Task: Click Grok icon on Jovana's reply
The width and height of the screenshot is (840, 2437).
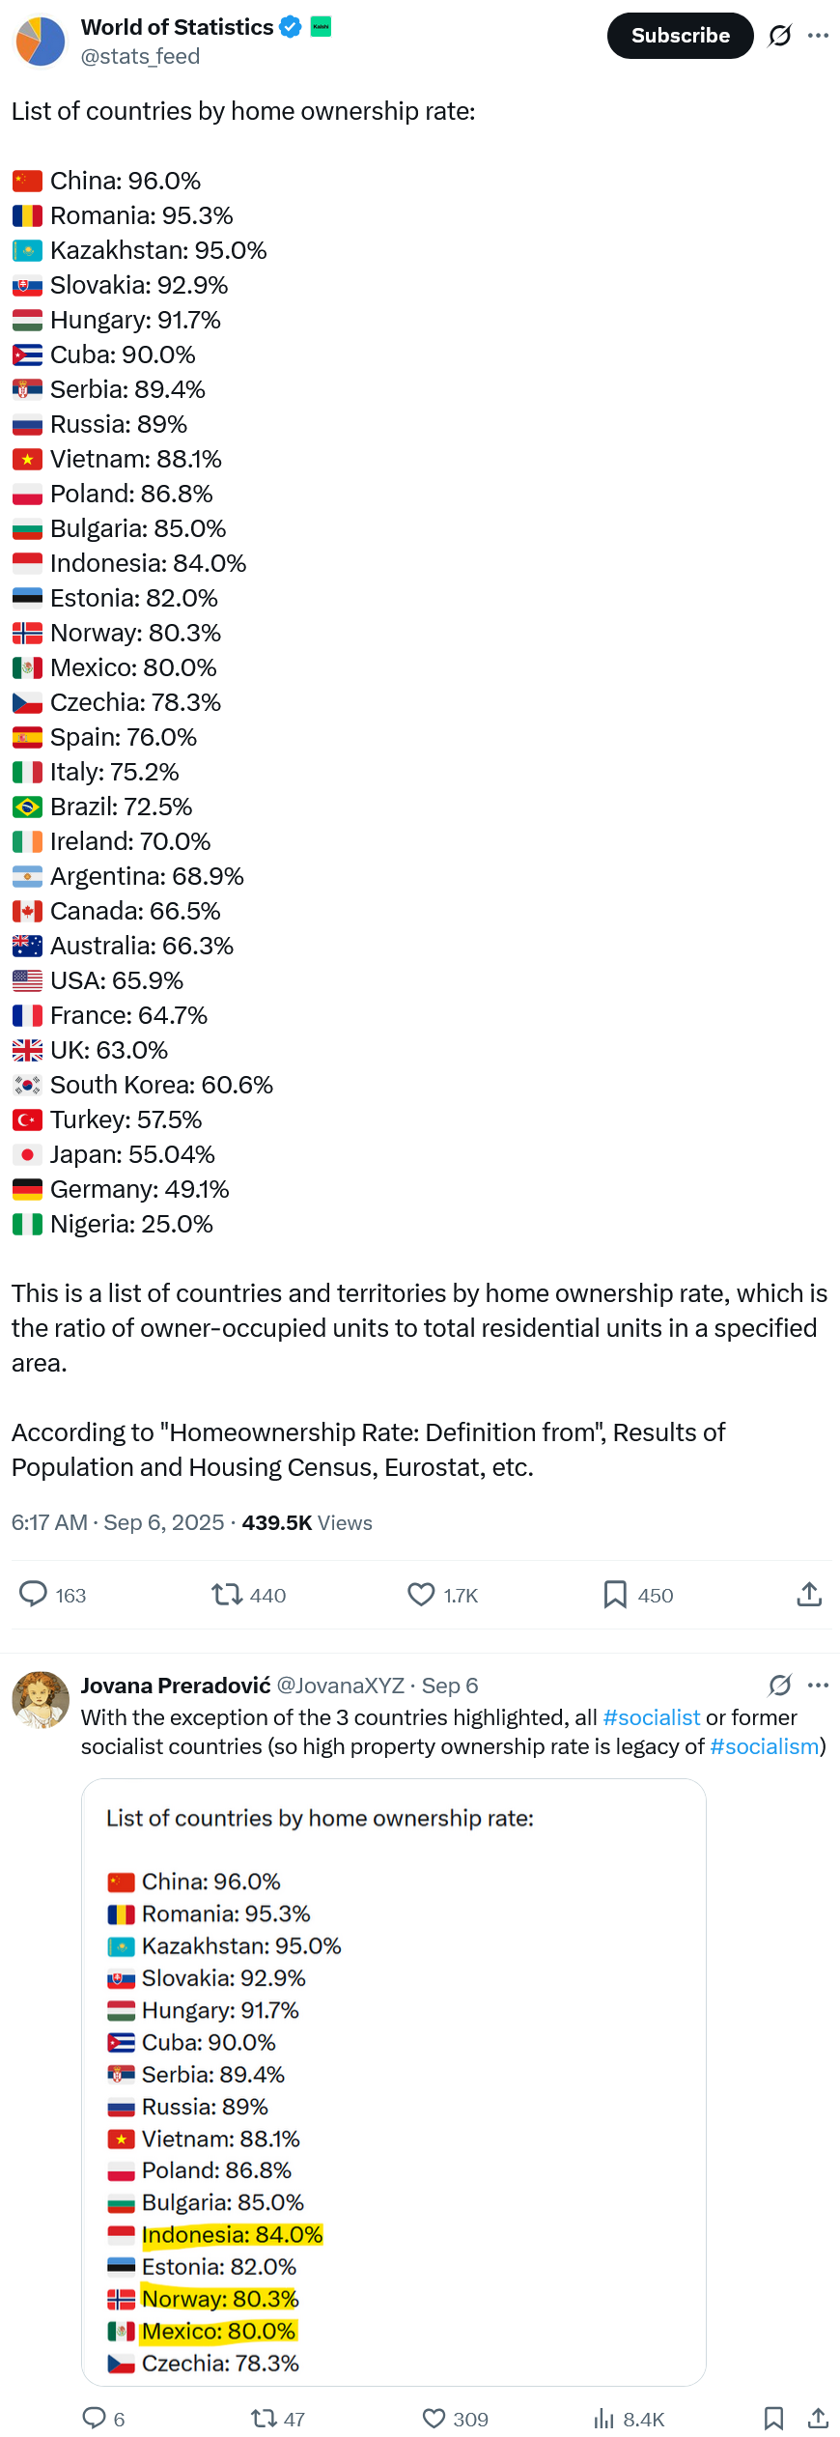Action: point(780,1686)
